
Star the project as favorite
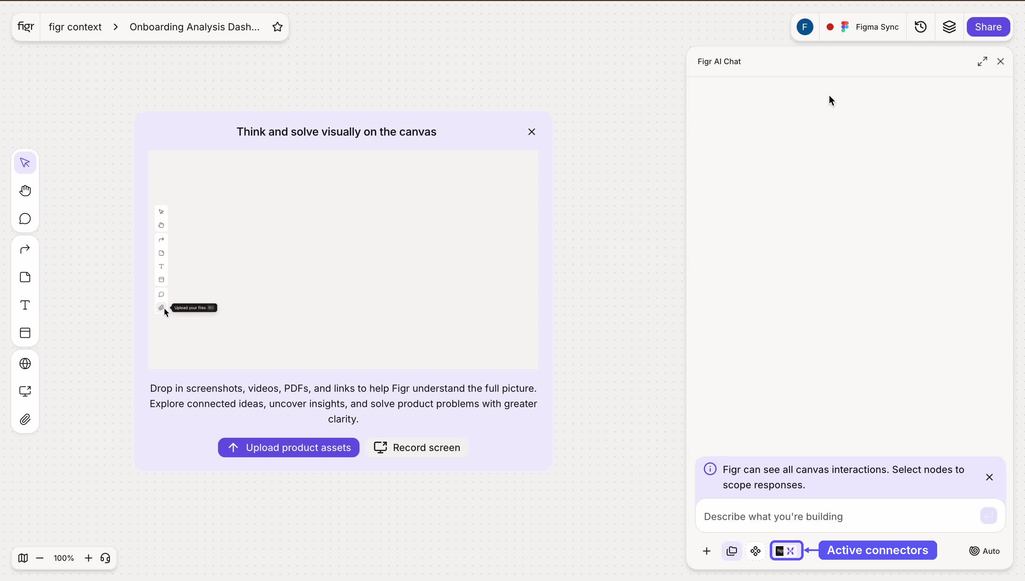(278, 27)
